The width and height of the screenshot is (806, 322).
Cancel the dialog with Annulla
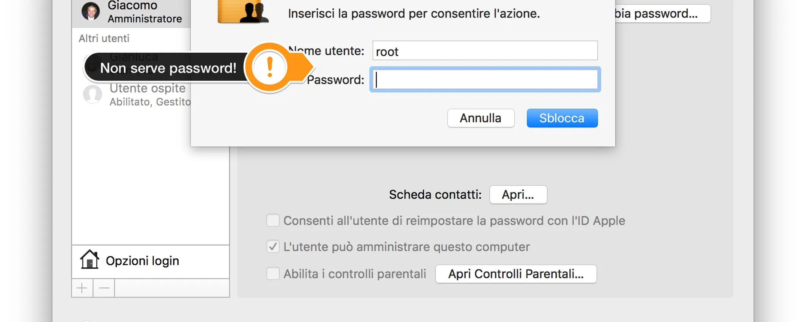click(x=481, y=118)
